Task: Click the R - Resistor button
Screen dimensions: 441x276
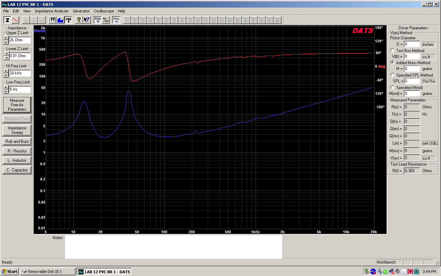Action: (x=17, y=151)
